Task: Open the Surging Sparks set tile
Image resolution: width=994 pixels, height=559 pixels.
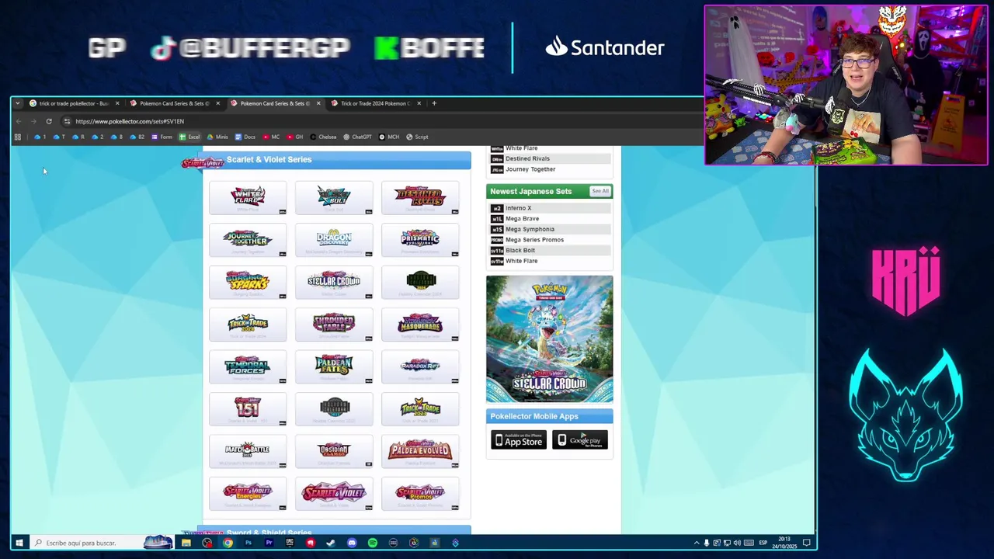Action: point(248,283)
